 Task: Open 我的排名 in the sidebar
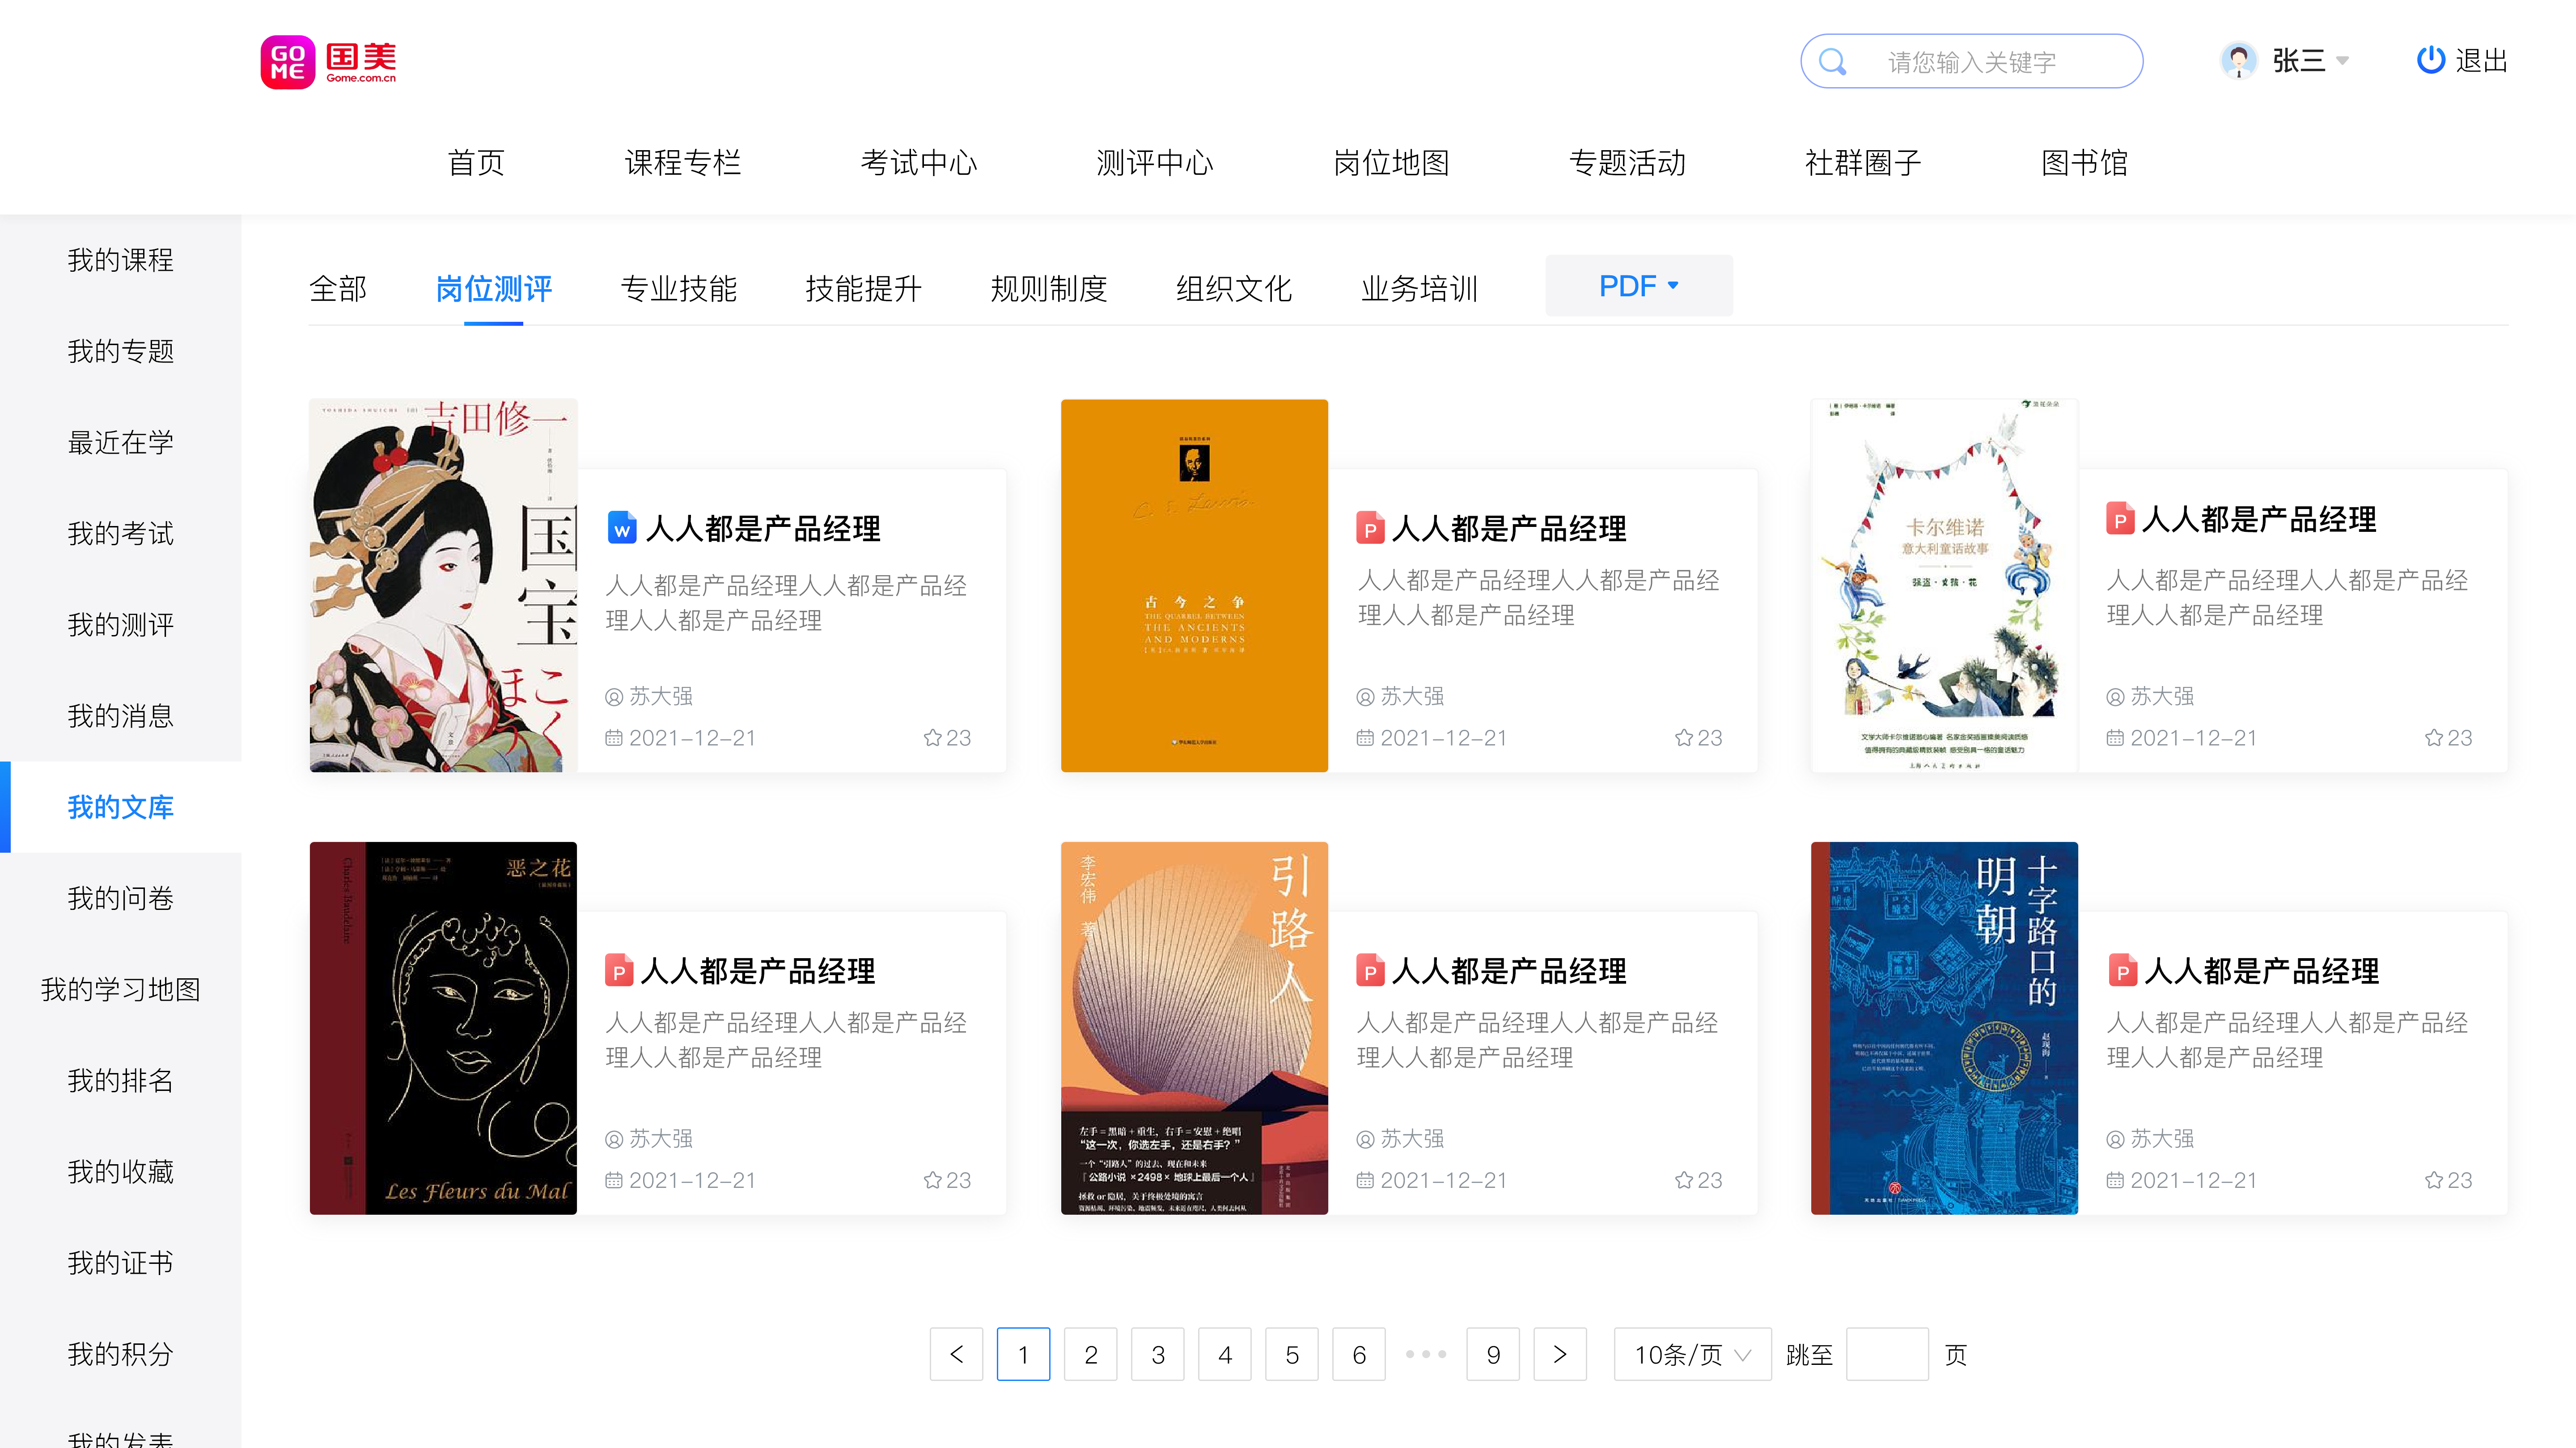coord(121,1080)
